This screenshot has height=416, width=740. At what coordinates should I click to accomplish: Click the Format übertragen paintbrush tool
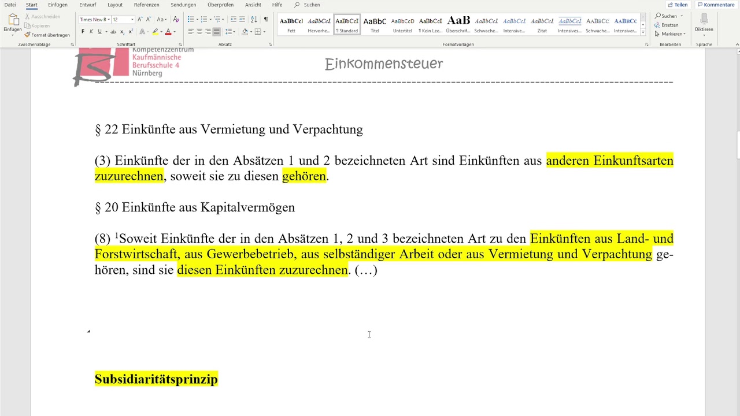[47, 35]
